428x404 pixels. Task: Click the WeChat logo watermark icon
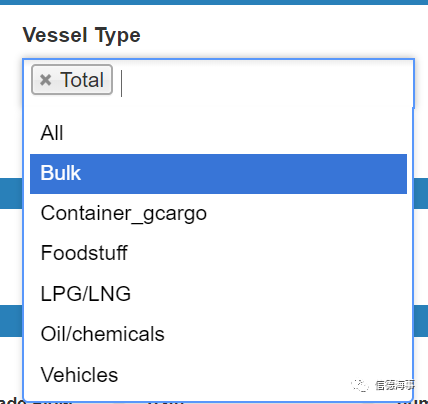[360, 386]
